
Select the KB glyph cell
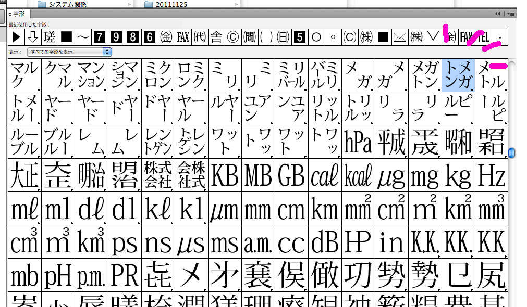click(x=225, y=175)
